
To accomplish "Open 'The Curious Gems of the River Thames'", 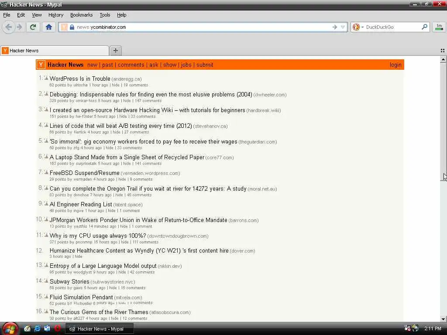I will point(99,312).
